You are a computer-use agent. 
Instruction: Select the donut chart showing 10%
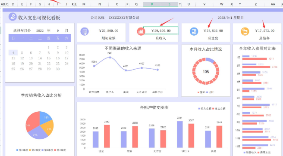point(206,71)
